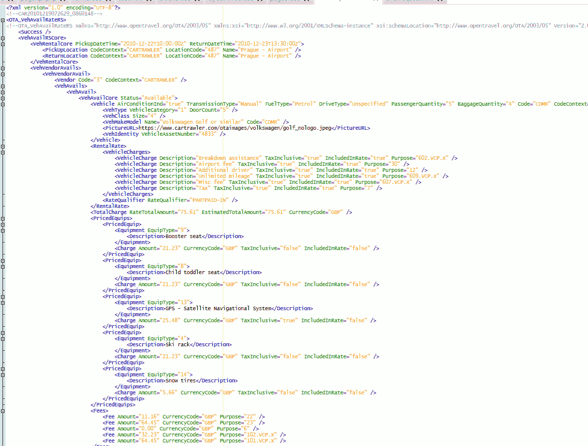The image size is (588, 446).
Task: Fold the VehAvailCore Status element
Action: coord(3,98)
